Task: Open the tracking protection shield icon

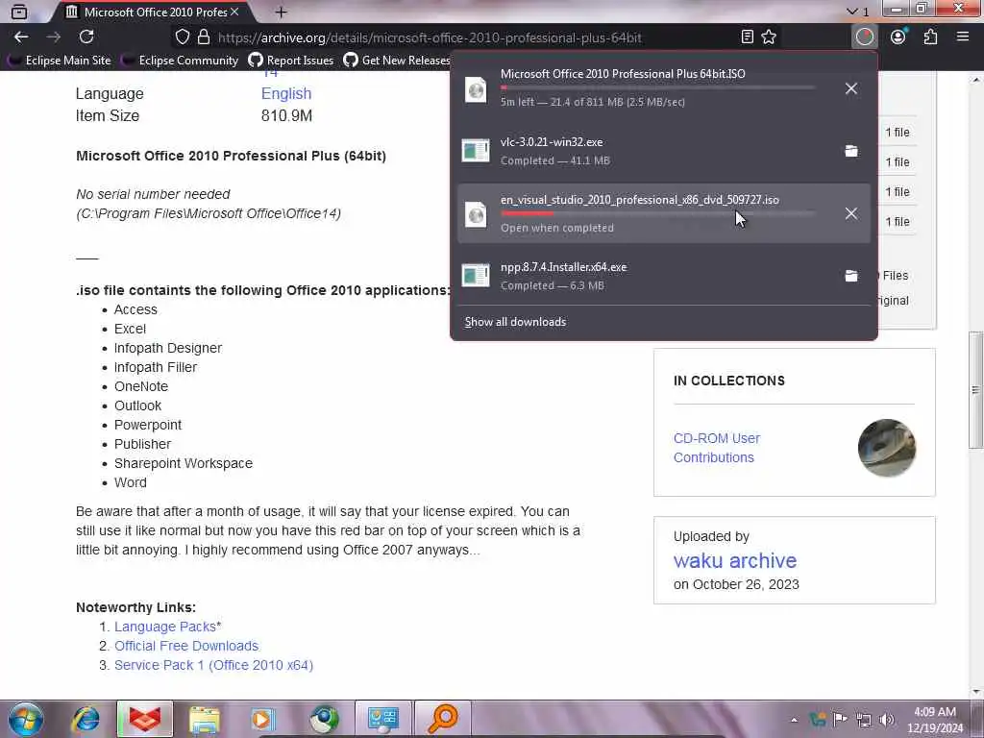Action: click(x=182, y=37)
